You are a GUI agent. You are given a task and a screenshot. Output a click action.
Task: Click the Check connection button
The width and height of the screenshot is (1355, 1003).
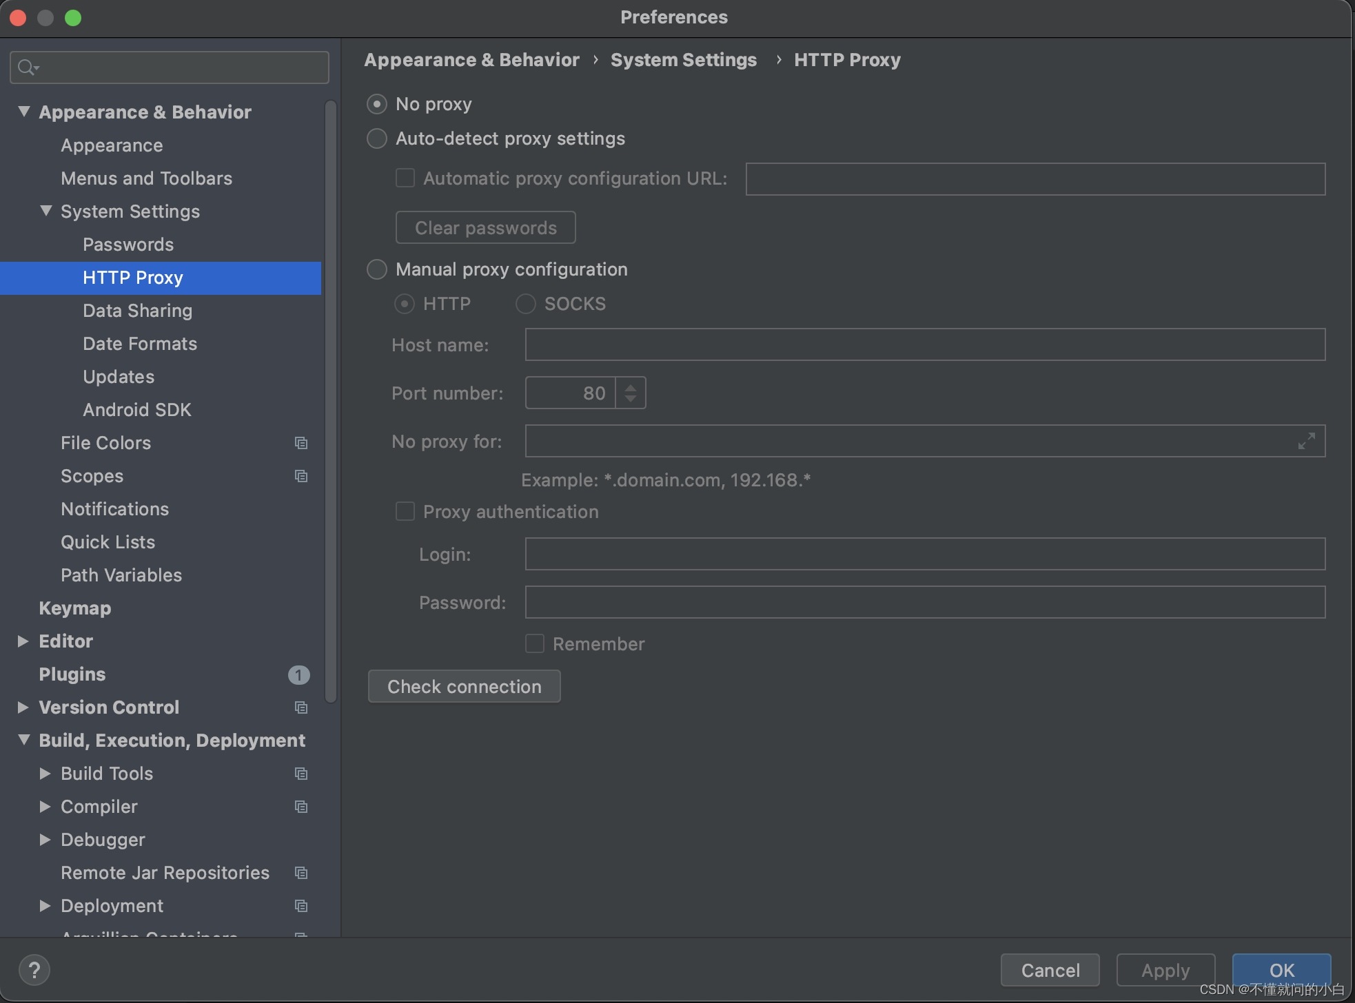click(x=465, y=687)
